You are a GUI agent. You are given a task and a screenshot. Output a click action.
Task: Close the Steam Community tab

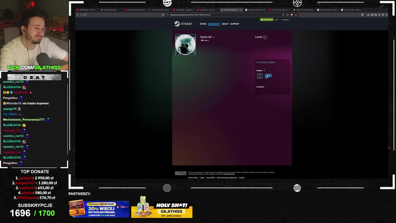pyautogui.click(x=241, y=10)
